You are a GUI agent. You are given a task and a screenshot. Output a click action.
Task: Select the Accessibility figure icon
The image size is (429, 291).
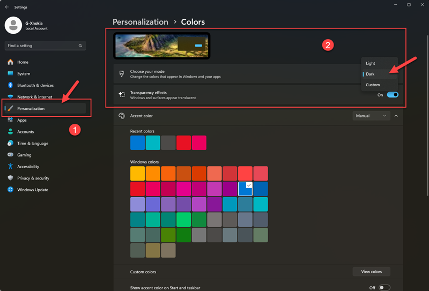(10, 166)
